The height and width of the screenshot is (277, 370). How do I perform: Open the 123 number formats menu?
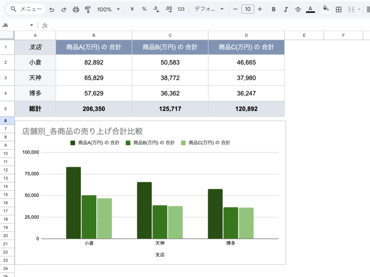coord(181,9)
